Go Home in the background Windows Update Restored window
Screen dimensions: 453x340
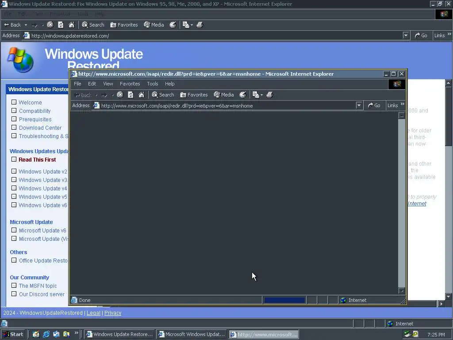tap(71, 25)
